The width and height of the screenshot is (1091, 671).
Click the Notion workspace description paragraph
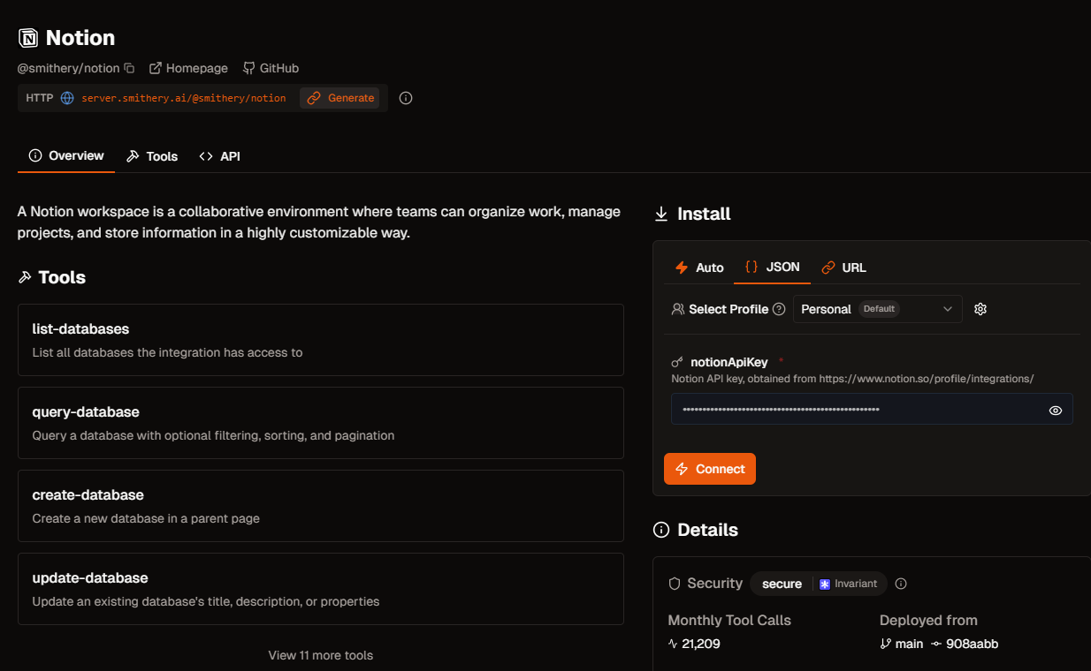click(x=319, y=222)
